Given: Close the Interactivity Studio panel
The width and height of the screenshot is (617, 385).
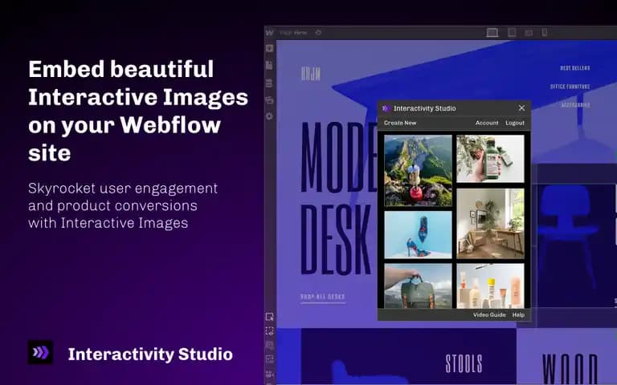Looking at the screenshot, I should [521, 108].
